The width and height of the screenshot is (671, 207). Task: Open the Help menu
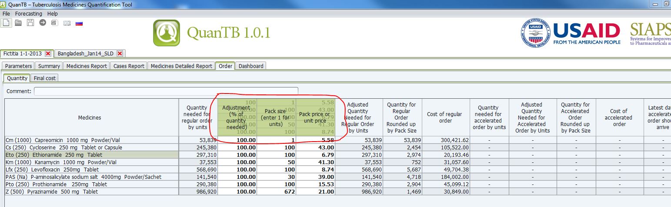(x=52, y=14)
